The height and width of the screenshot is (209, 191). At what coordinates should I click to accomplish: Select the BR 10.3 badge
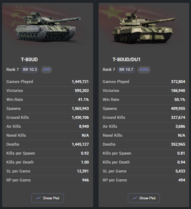pyautogui.click(x=30, y=69)
